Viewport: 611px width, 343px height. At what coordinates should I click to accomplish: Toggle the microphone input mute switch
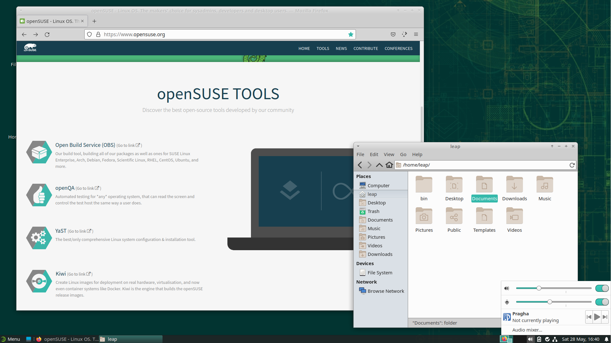602,302
